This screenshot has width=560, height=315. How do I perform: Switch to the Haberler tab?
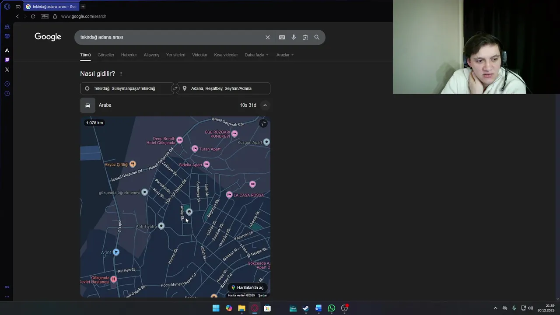pos(129,55)
